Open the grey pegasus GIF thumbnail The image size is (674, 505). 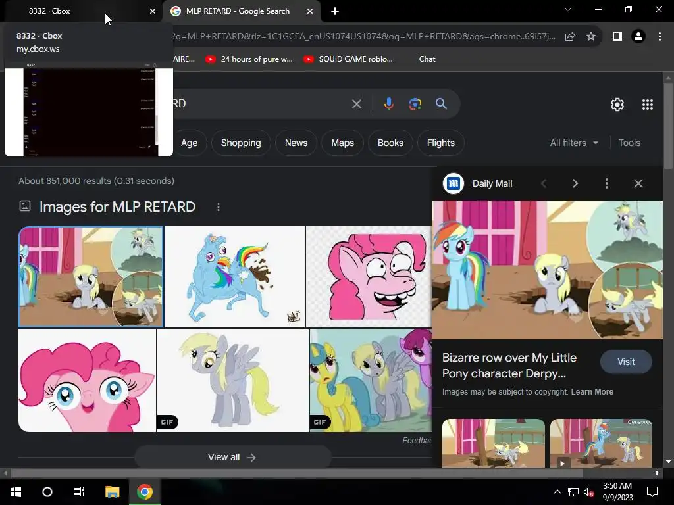tap(232, 381)
